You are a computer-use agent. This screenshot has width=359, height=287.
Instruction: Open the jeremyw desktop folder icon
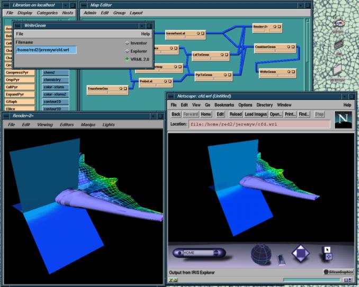click(338, 71)
